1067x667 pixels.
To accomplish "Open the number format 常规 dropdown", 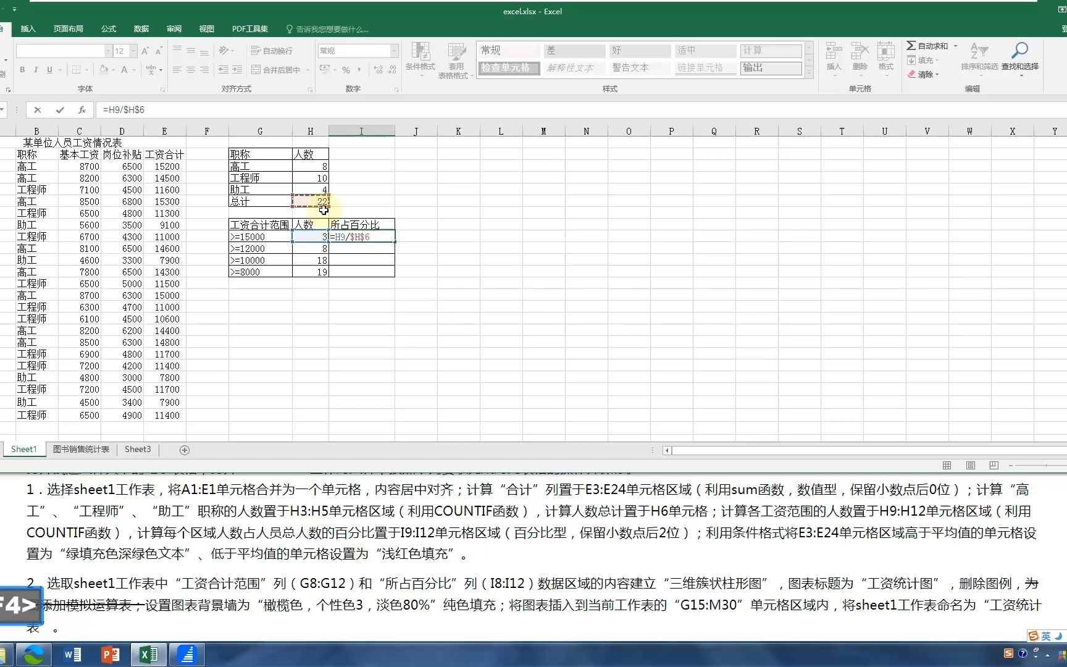I will 394,51.
